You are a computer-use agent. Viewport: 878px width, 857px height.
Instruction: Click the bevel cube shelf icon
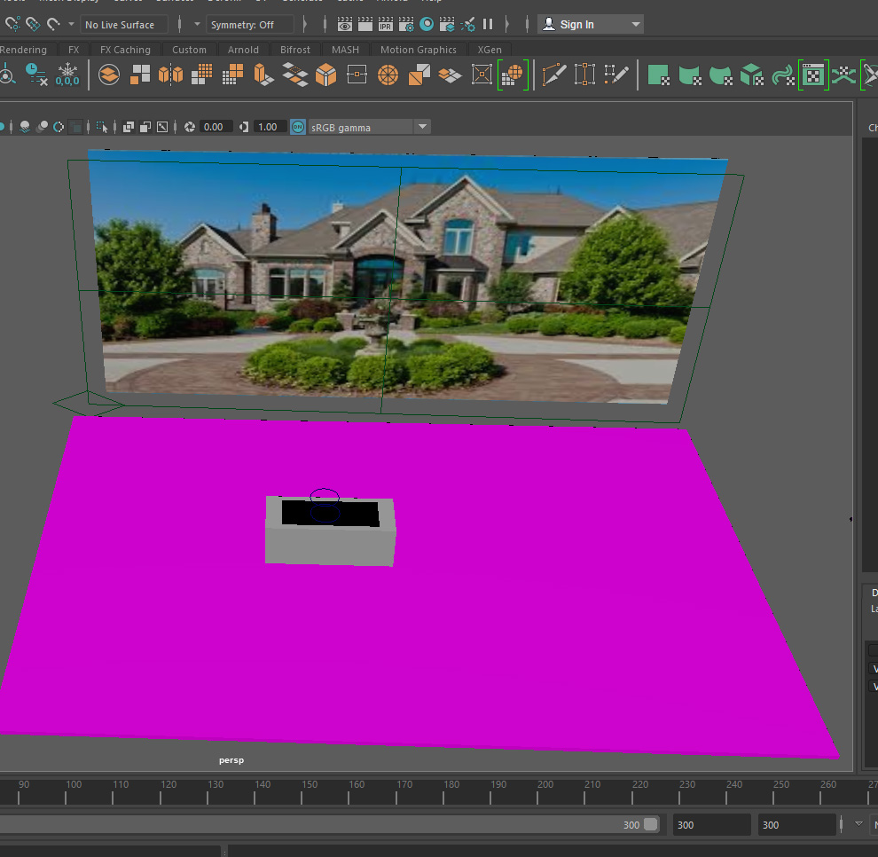pos(325,75)
